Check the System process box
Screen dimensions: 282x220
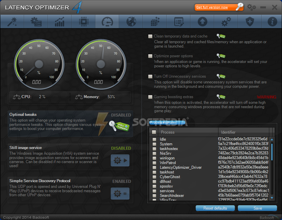click(x=154, y=144)
